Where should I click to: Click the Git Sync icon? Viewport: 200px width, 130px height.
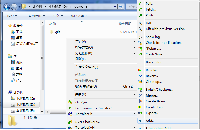(70, 102)
